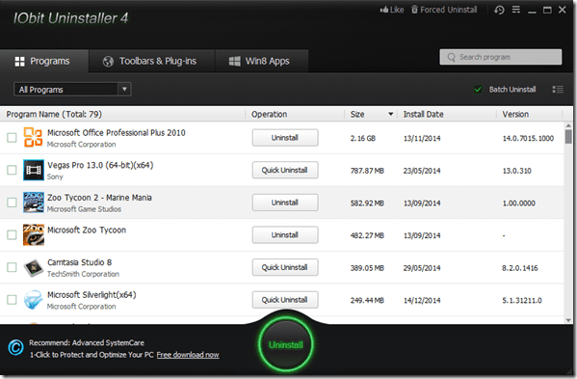Open the All Programs filter dropdown
Screen dimensions: 577x379
[72, 89]
